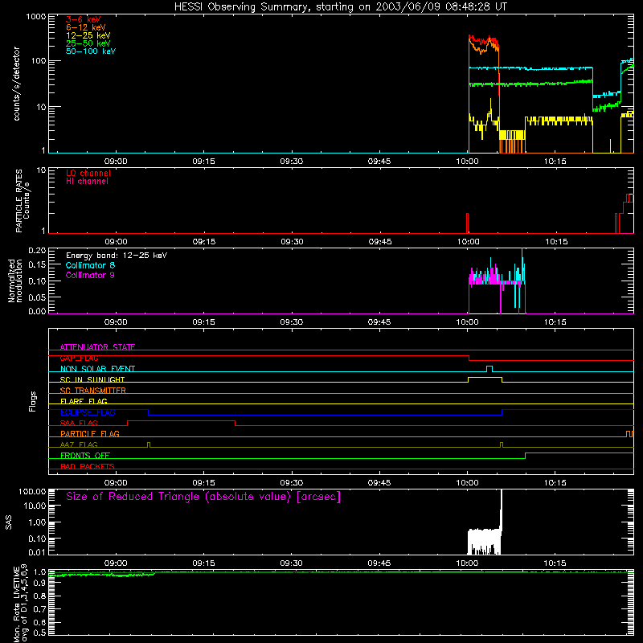Click the GAP_FLAG label
Viewport: 643px width, 643px height.
(x=79, y=358)
